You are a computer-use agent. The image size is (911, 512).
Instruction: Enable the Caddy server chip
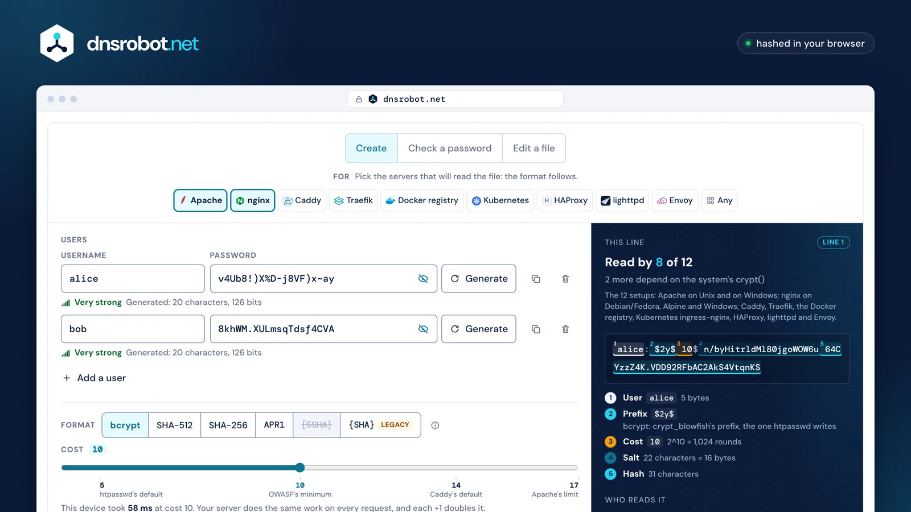pyautogui.click(x=302, y=200)
